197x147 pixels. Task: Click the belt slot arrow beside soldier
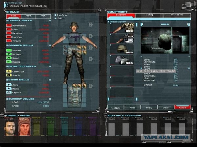(x=91, y=47)
